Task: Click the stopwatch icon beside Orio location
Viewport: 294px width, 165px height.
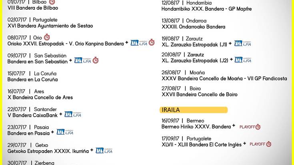Action: click(47, 37)
